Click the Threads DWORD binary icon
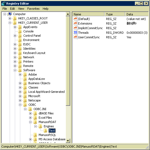Viewport: 150px width, 150px height. (75, 32)
